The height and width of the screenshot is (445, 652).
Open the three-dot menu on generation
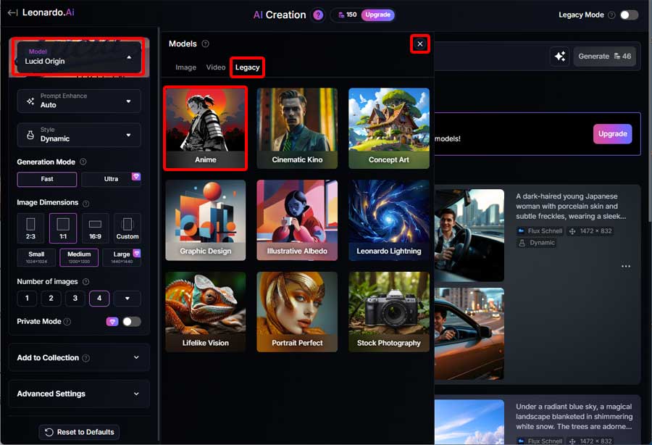coord(626,267)
